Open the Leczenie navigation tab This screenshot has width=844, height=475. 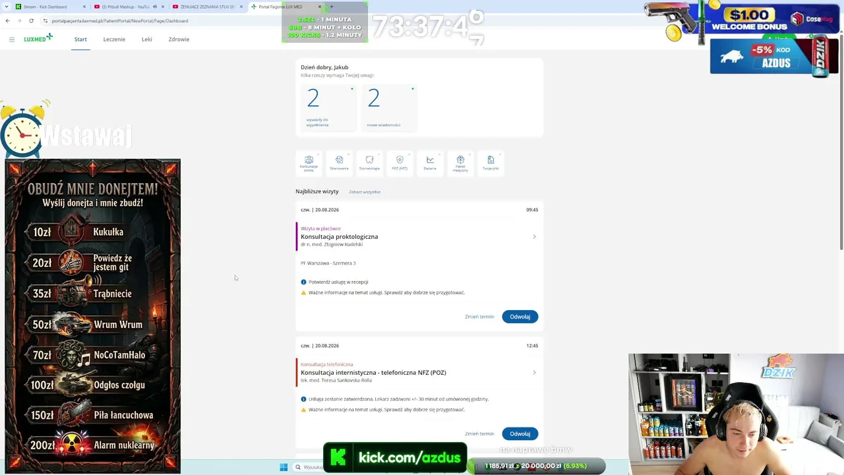pyautogui.click(x=114, y=40)
